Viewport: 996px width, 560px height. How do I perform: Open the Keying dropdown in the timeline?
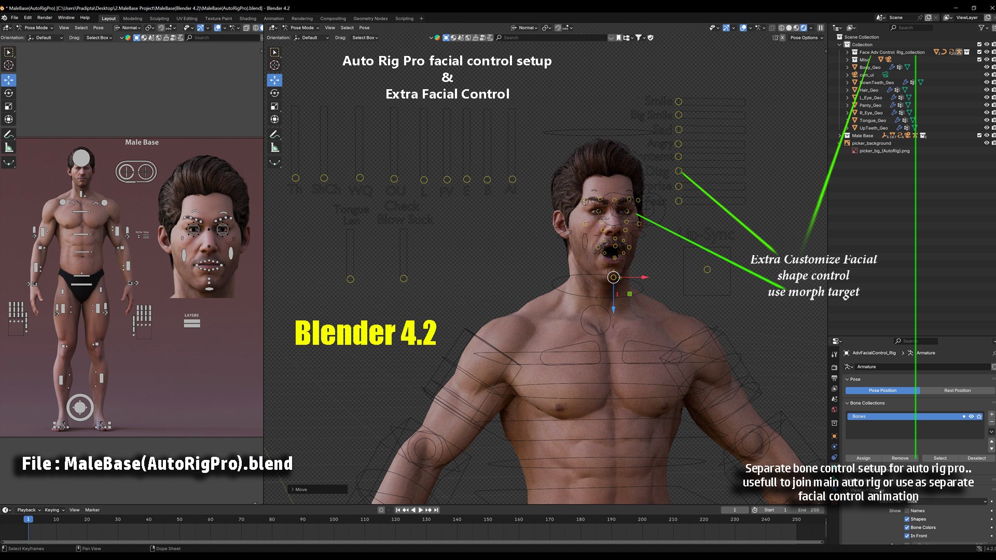pyautogui.click(x=54, y=510)
